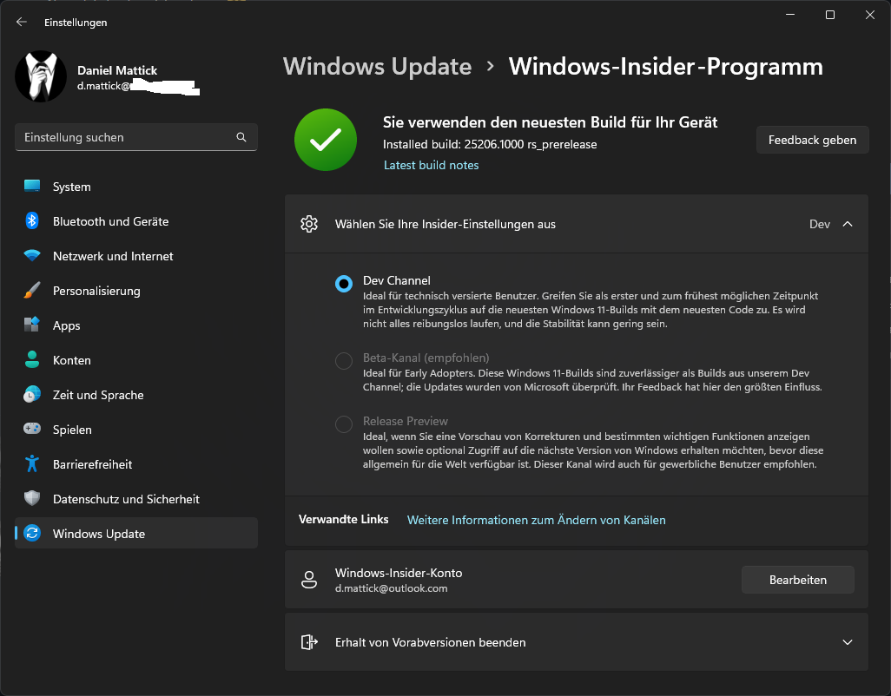Open Bluetooth und Geräte section
Screen dimensions: 891x696
coord(135,221)
